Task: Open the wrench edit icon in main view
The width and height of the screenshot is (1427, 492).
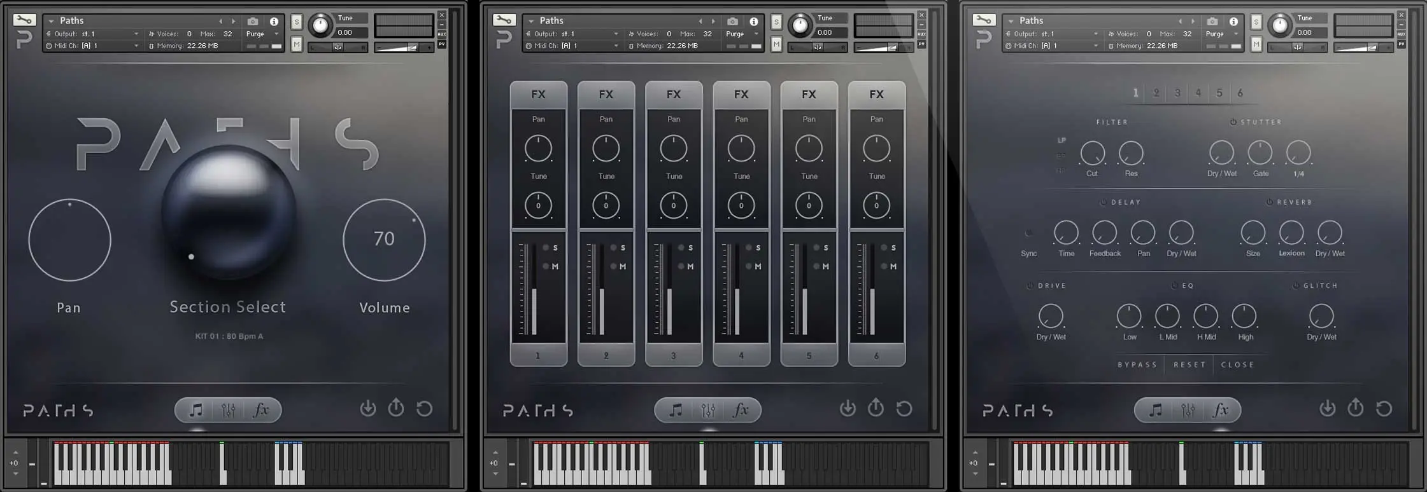Action: [24, 20]
